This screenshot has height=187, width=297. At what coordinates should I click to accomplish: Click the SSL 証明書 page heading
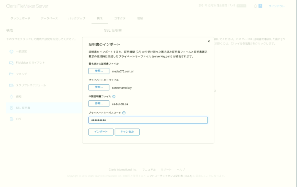[113, 30]
